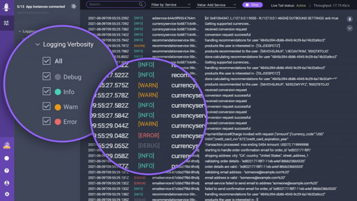Open the Filter by: Service dropdown

pos(170,5)
